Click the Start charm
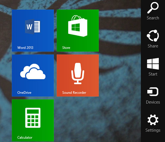 (x=153, y=67)
